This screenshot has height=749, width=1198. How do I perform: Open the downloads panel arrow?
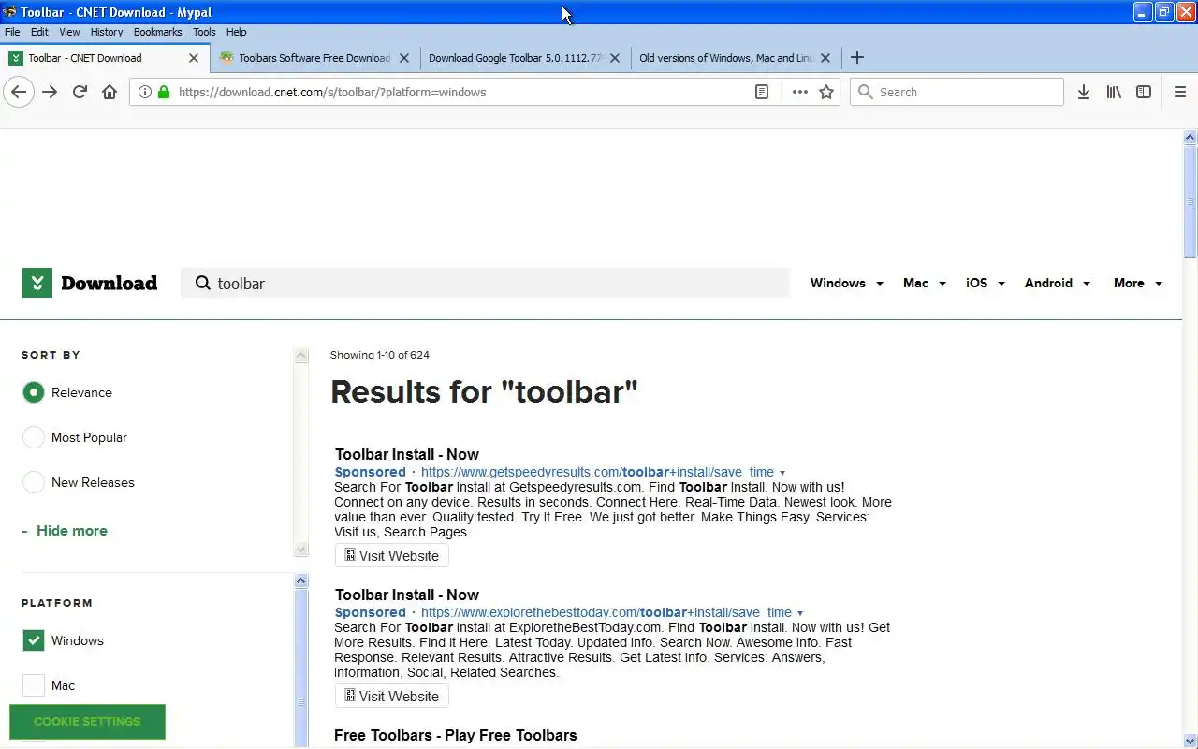(1084, 92)
